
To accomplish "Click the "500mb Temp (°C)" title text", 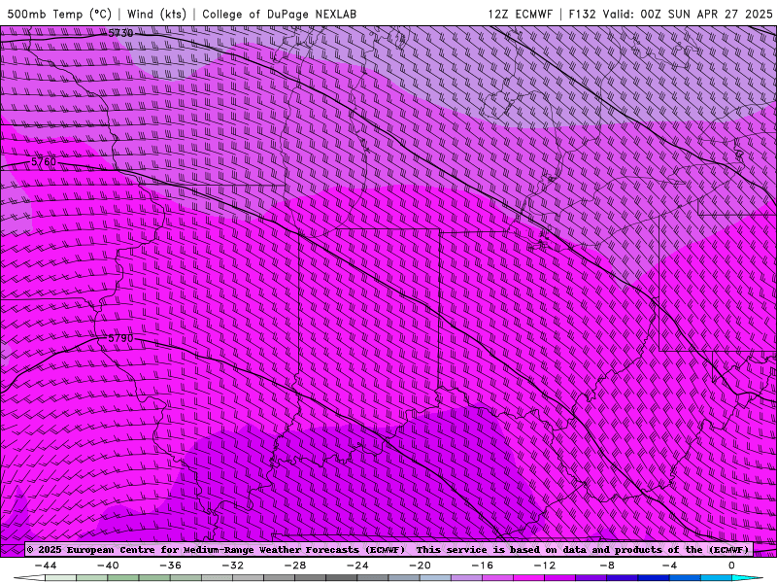I will [x=59, y=14].
